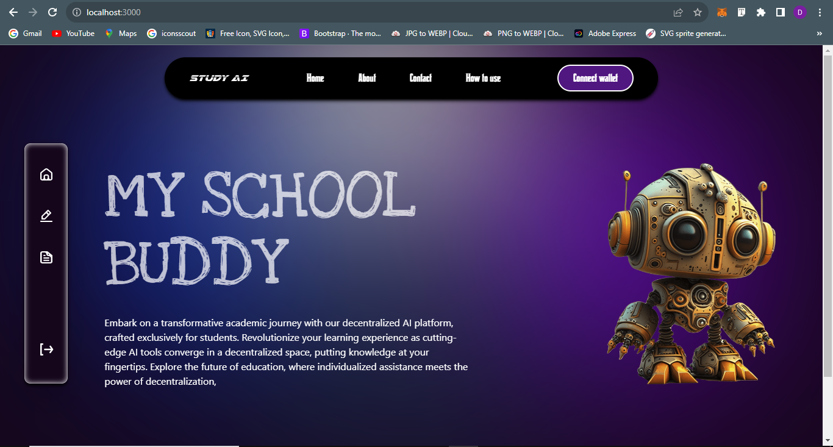Image resolution: width=833 pixels, height=447 pixels.
Task: Expand the bookmarks overflow chevron
Action: (820, 34)
